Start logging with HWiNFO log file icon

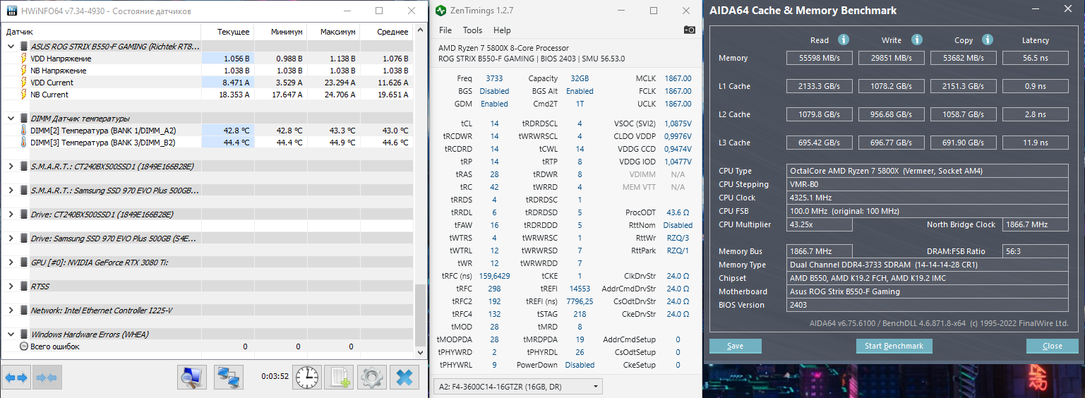[340, 378]
